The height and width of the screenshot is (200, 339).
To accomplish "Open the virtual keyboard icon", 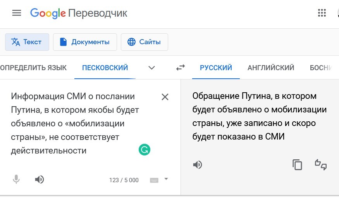I will 154,180.
